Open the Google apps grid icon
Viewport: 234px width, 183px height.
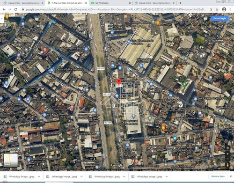205,18
